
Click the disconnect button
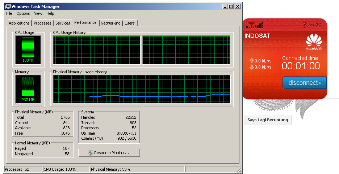point(304,83)
